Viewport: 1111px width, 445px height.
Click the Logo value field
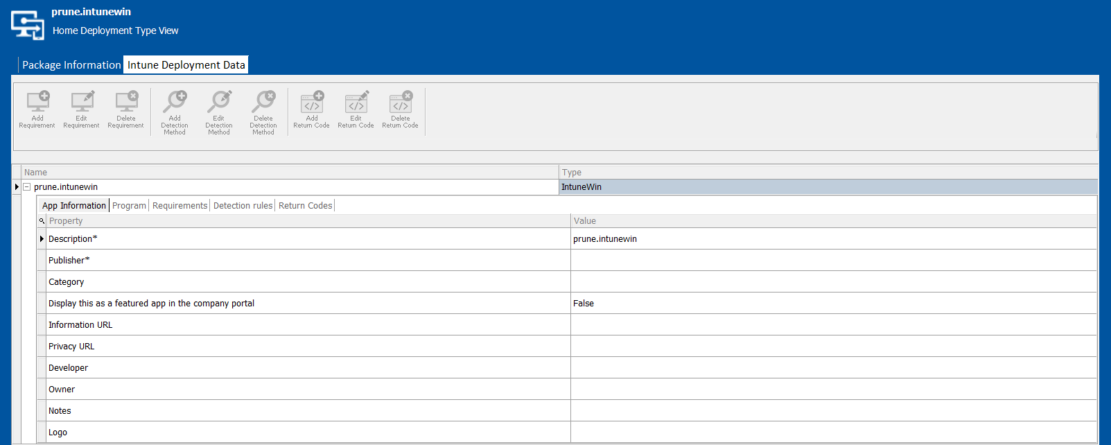coord(834,433)
